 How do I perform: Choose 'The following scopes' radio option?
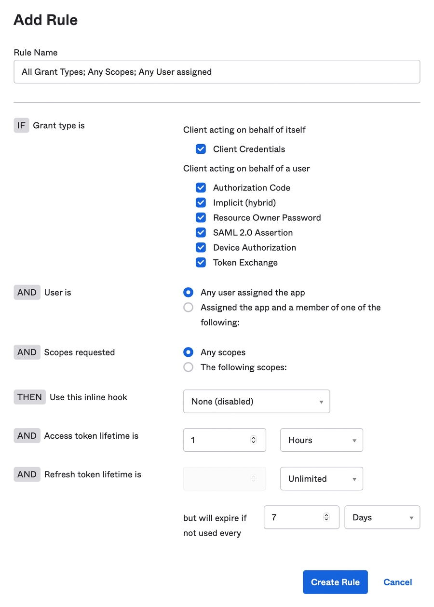189,367
